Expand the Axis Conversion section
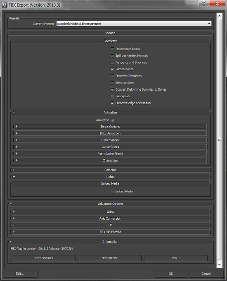The height and width of the screenshot is (281, 227). pyautogui.click(x=110, y=219)
